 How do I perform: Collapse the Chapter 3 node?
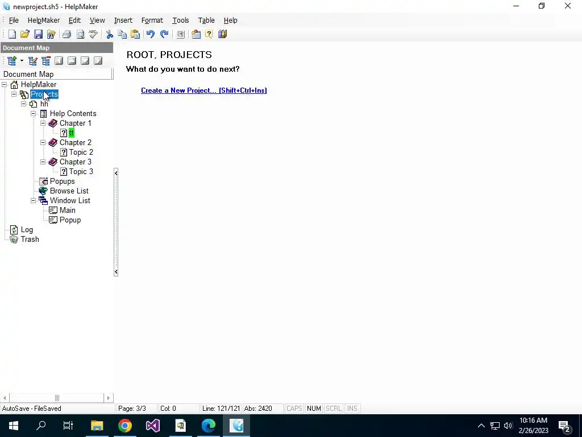[x=43, y=162]
